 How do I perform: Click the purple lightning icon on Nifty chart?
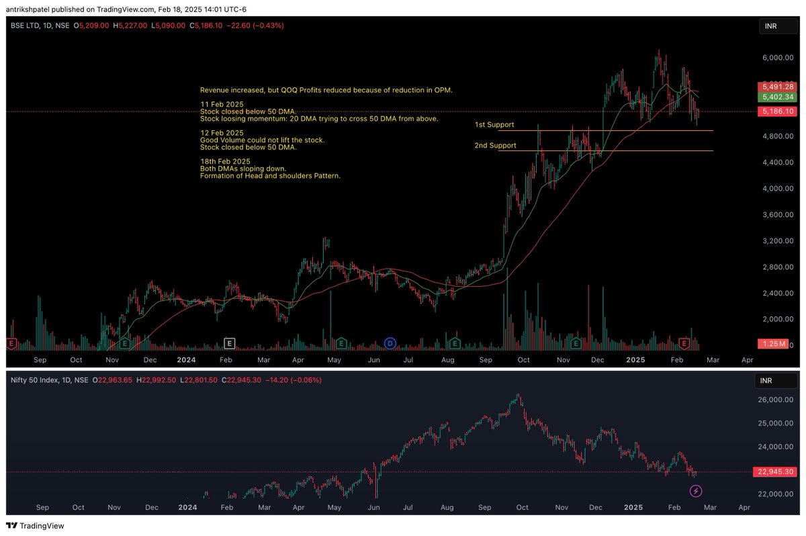[x=696, y=491]
